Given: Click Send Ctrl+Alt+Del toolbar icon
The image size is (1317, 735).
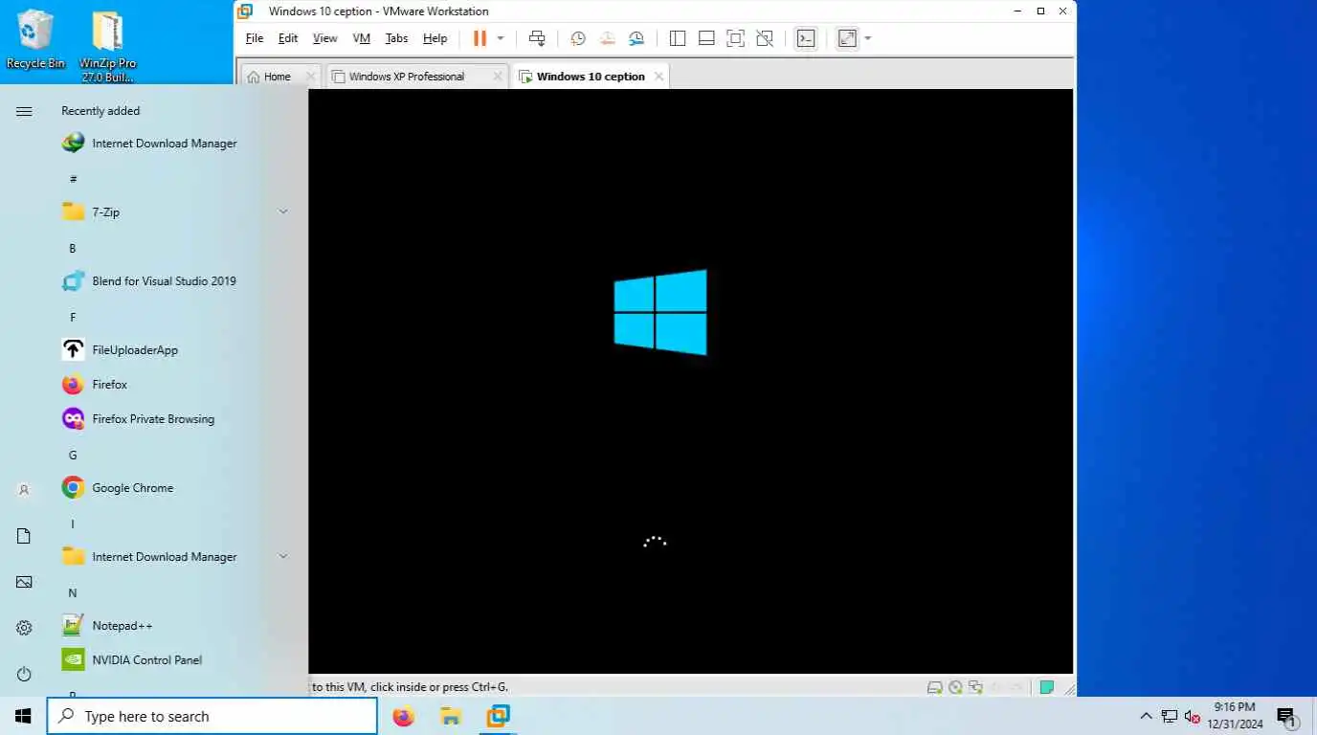Looking at the screenshot, I should [537, 38].
